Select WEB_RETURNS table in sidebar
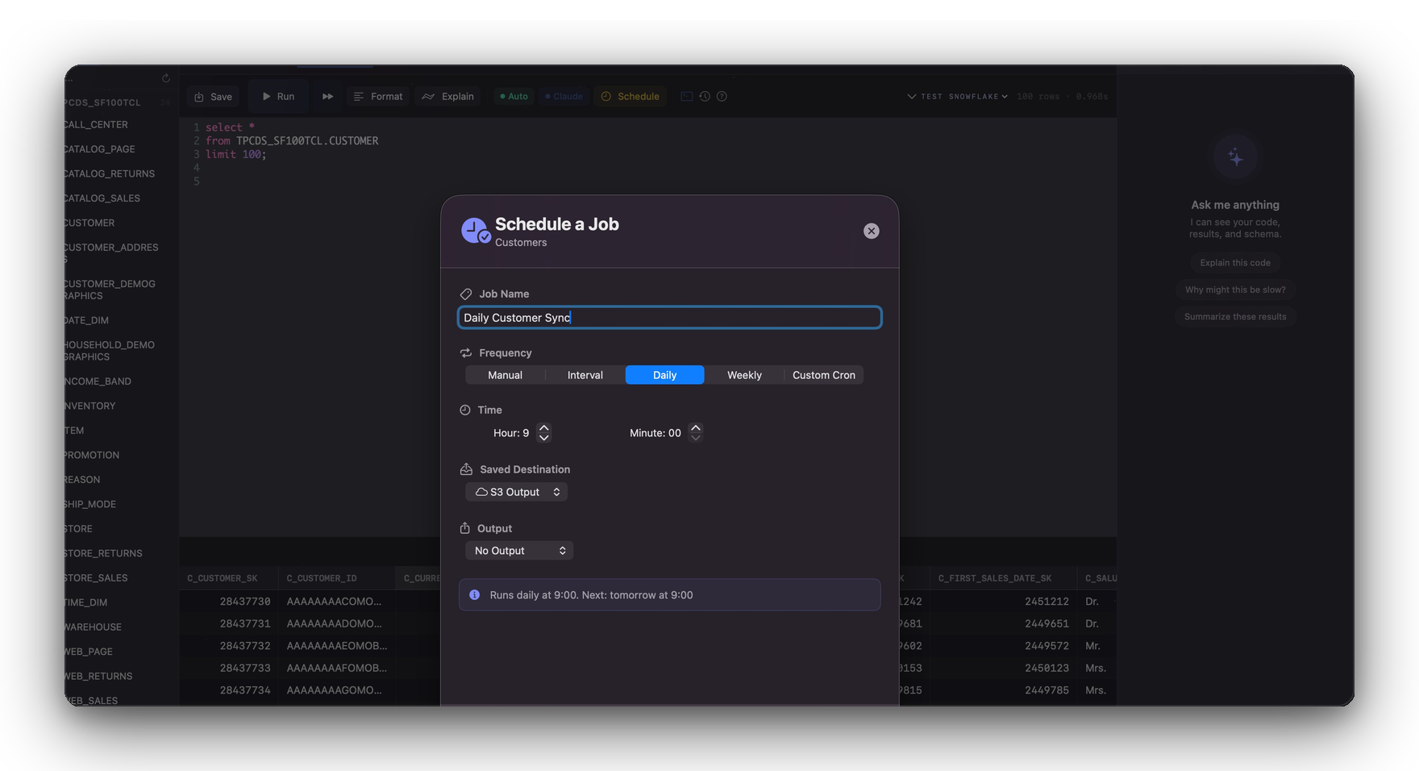 (x=98, y=677)
